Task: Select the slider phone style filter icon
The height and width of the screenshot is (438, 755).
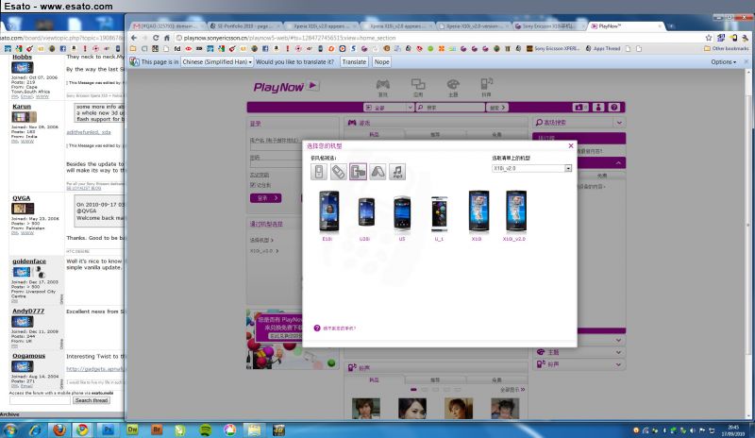Action: click(339, 172)
